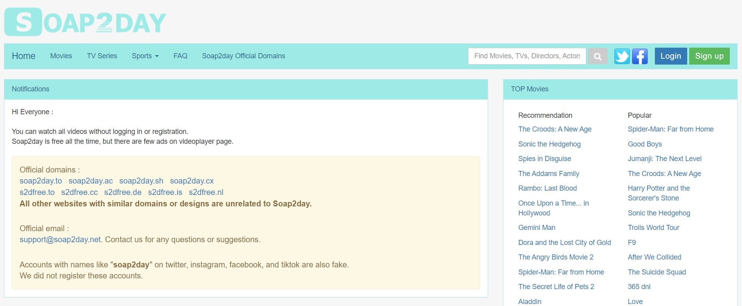Click the Sign up button
Image resolution: width=742 pixels, height=306 pixels.
tap(709, 56)
